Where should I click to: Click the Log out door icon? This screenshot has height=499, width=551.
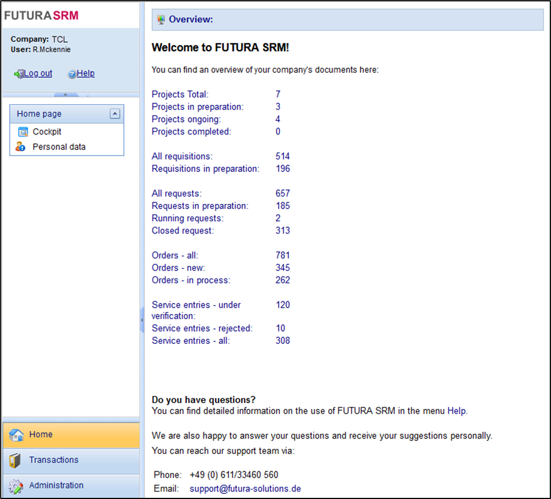(18, 74)
